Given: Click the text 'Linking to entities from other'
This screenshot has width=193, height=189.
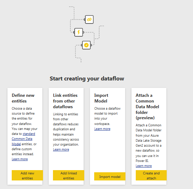Looking at the screenshot, I should [65, 117].
